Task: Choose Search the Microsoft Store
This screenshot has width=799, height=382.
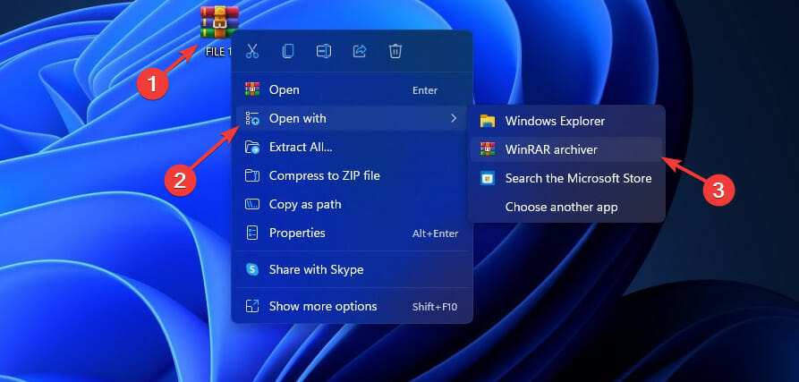Action: [x=566, y=178]
